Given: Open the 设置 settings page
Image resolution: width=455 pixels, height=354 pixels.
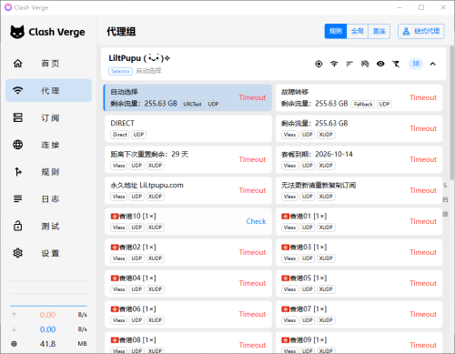Looking at the screenshot, I should pos(48,253).
